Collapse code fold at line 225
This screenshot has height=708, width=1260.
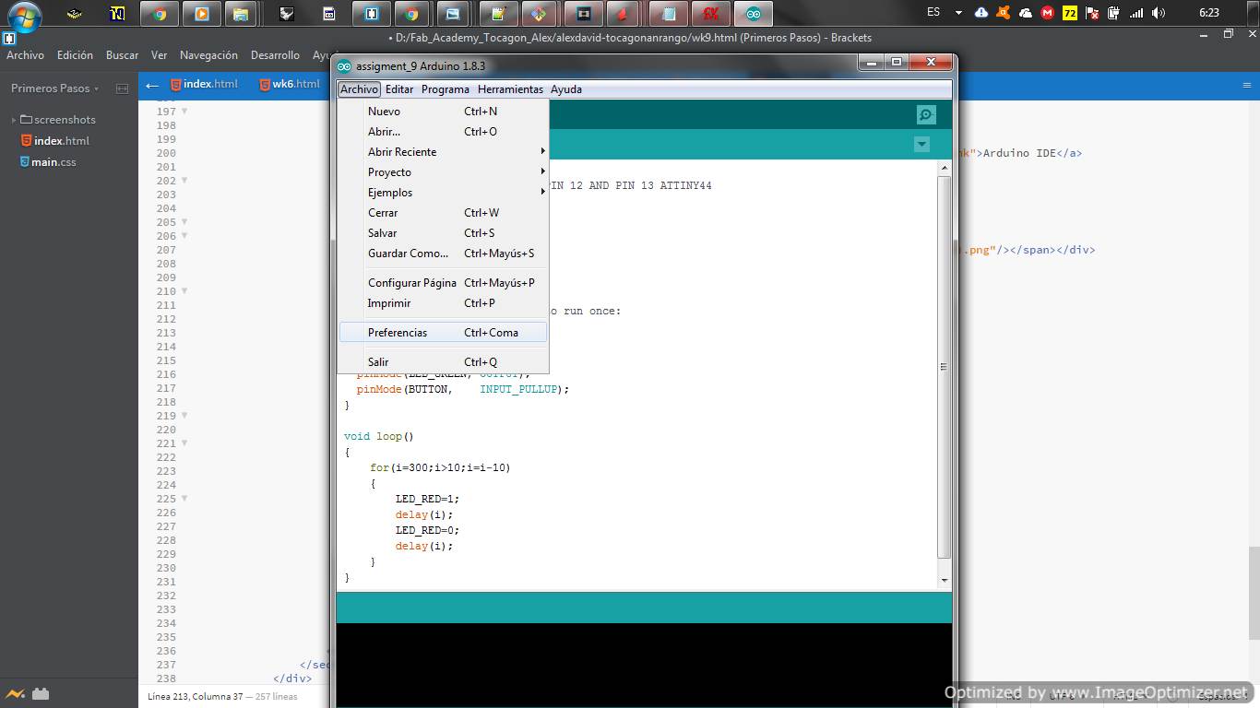click(x=184, y=499)
